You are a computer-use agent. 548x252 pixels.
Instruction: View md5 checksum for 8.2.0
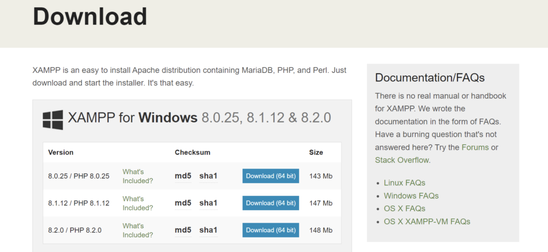[183, 230]
